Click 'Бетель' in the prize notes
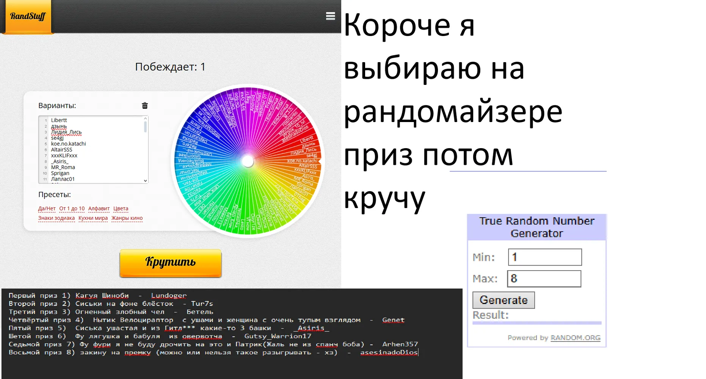This screenshot has width=706, height=379. coord(200,312)
